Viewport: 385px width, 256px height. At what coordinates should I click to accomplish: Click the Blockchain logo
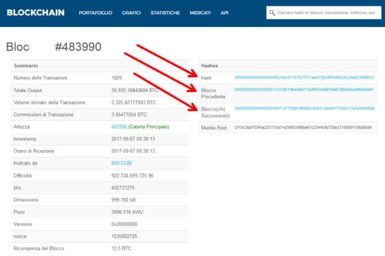(x=36, y=12)
